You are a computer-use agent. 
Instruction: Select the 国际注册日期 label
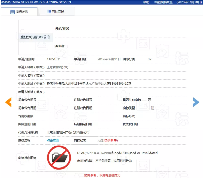pyautogui.click(x=27, y=124)
